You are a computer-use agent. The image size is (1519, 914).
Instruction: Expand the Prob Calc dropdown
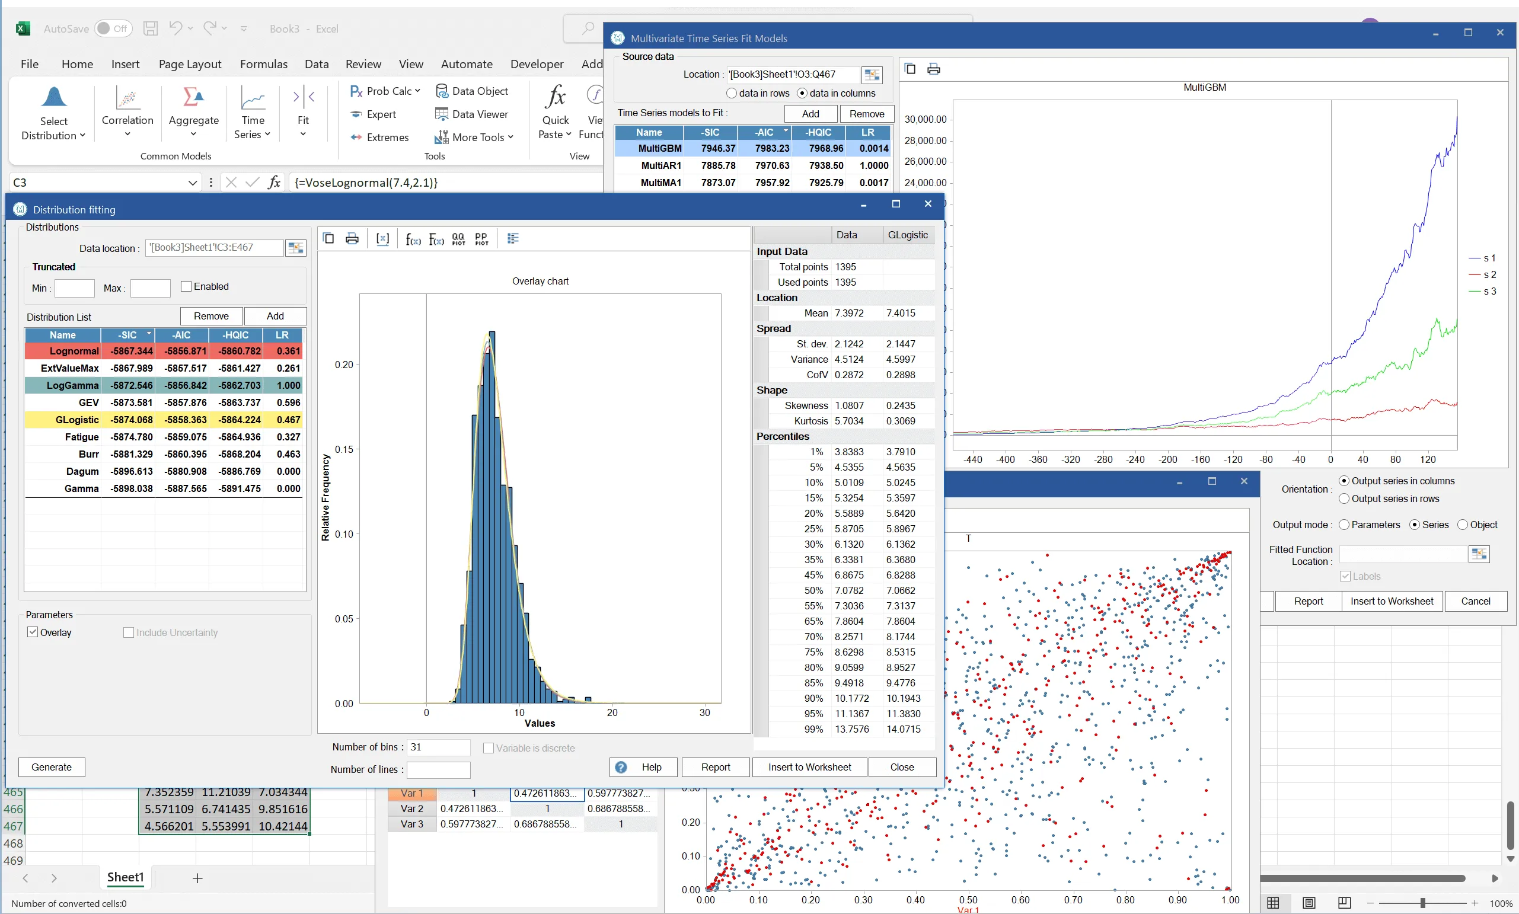[x=385, y=91]
